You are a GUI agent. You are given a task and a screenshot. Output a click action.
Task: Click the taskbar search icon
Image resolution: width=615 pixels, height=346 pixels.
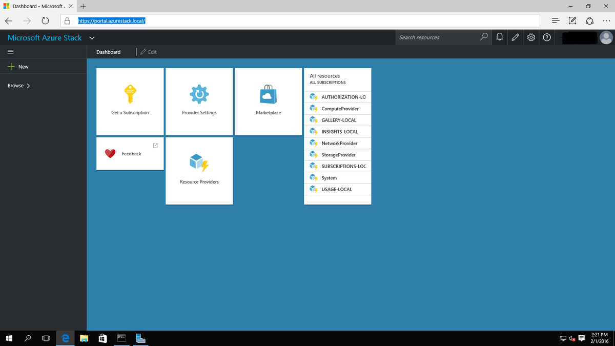point(28,338)
